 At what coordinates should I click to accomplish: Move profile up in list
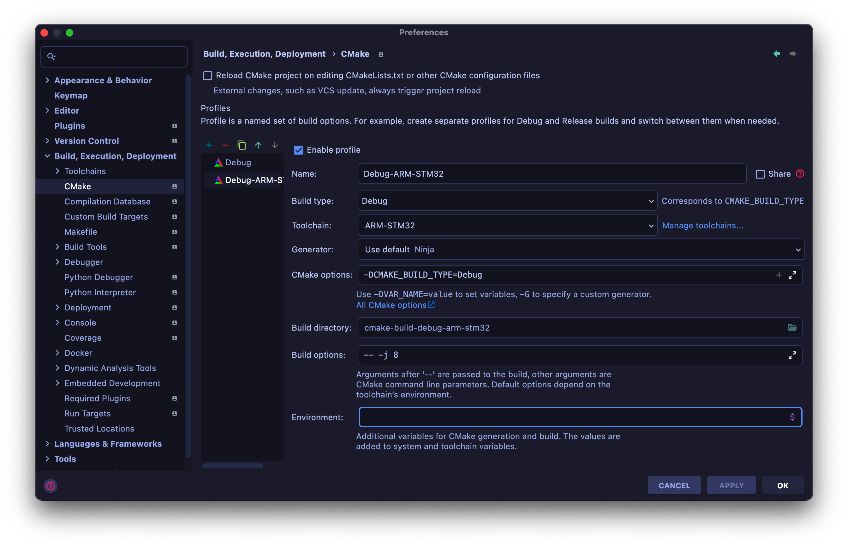point(258,145)
